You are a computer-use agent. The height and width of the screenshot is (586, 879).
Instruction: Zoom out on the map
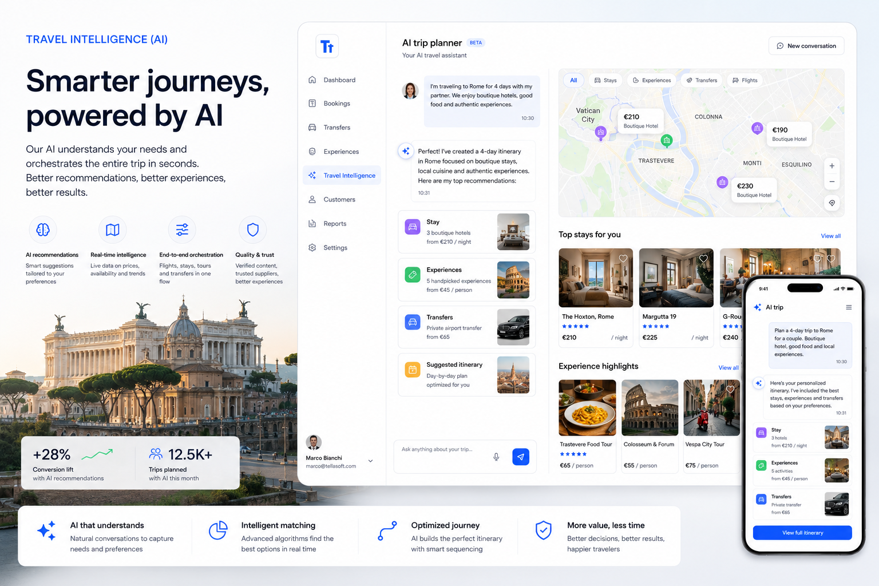832,182
